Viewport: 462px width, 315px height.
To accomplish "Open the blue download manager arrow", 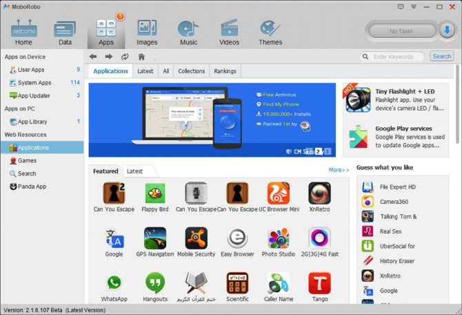I will coord(447,30).
